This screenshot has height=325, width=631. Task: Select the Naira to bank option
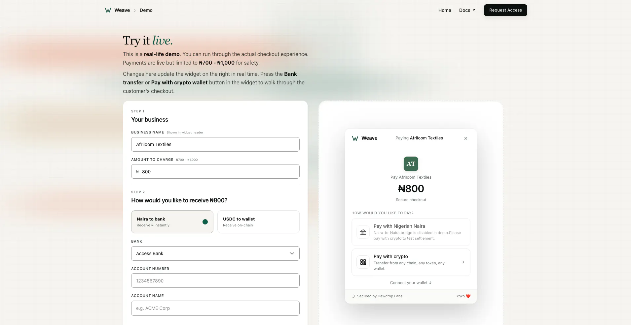point(172,222)
